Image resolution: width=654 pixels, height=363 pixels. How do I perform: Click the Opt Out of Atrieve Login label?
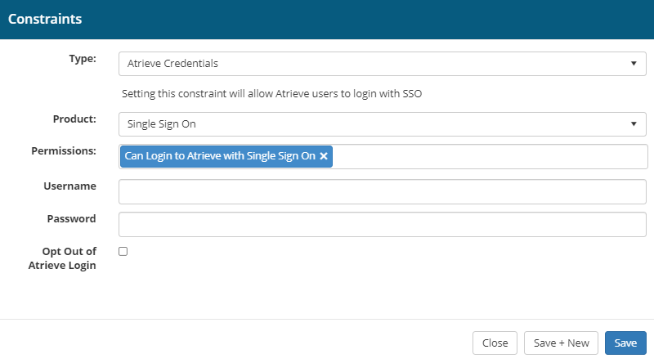click(x=69, y=258)
